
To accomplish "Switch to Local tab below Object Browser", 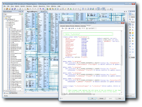I will pos(6,93).
